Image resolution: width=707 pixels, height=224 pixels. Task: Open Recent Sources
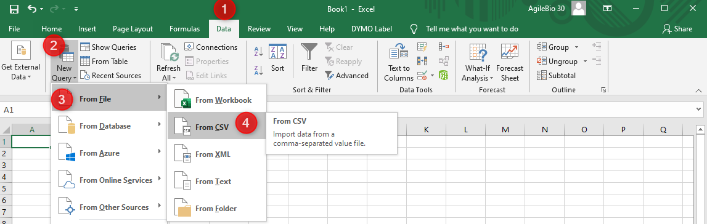(x=111, y=76)
